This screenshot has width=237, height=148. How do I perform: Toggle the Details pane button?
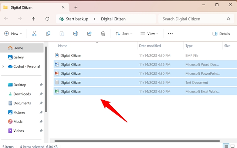click(221, 34)
